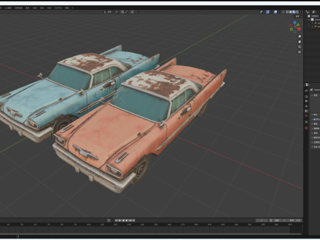Click the green Y axis on navigation gizmo
The height and width of the screenshot is (240, 320).
click(298, 25)
